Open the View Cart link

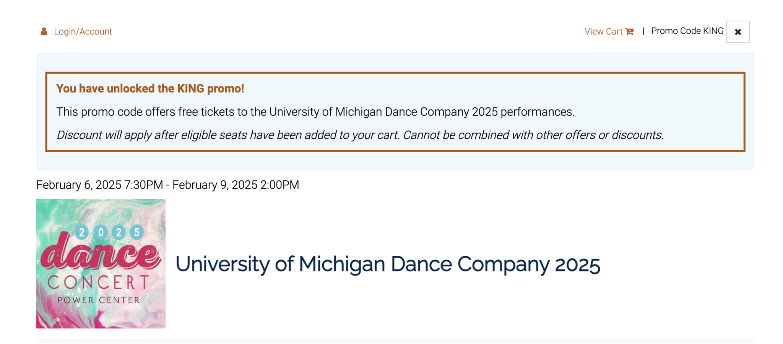pyautogui.click(x=609, y=31)
